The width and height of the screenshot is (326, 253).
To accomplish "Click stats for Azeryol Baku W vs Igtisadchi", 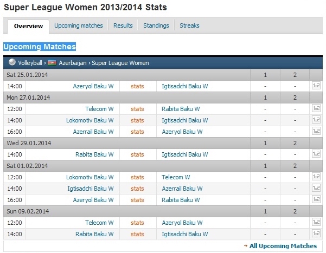I will point(137,86).
